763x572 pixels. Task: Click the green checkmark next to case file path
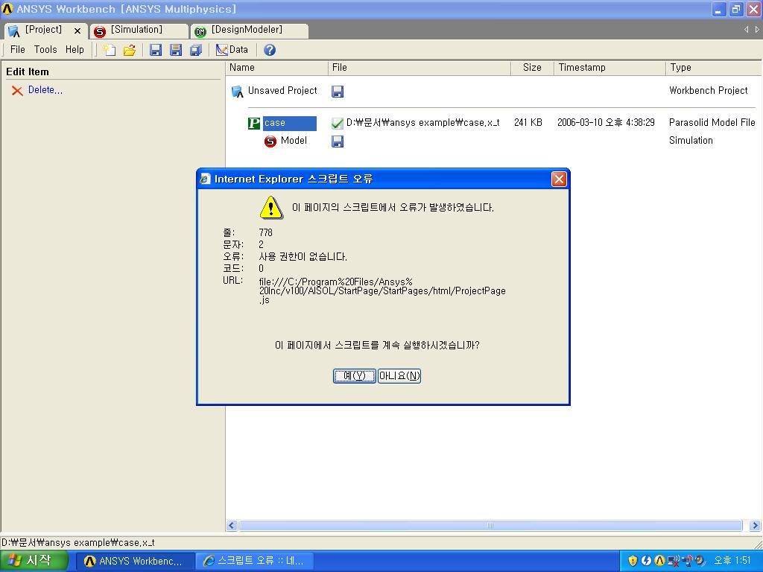[x=338, y=123]
